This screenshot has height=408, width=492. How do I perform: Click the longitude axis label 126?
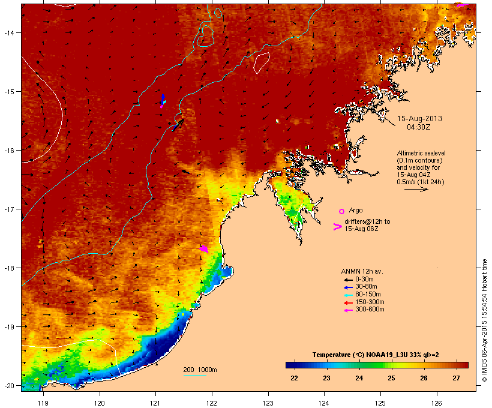[436, 403]
